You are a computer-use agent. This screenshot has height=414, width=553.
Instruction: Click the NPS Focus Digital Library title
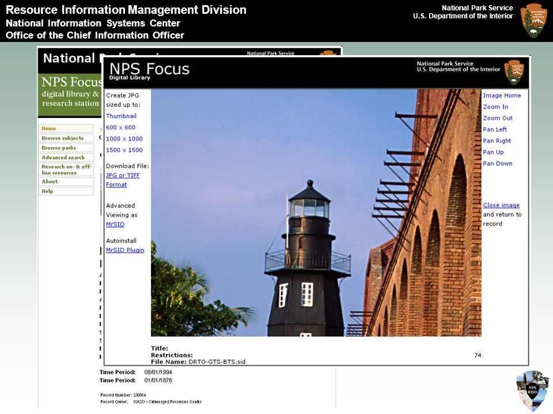coord(149,71)
